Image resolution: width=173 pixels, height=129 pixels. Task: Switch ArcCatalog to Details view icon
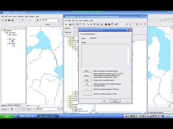(x=94, y=24)
